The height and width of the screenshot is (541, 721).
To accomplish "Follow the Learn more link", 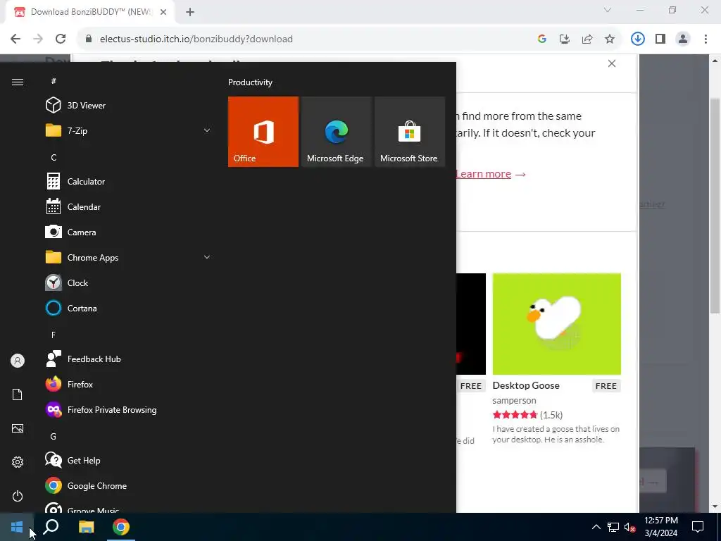I will coord(484,174).
